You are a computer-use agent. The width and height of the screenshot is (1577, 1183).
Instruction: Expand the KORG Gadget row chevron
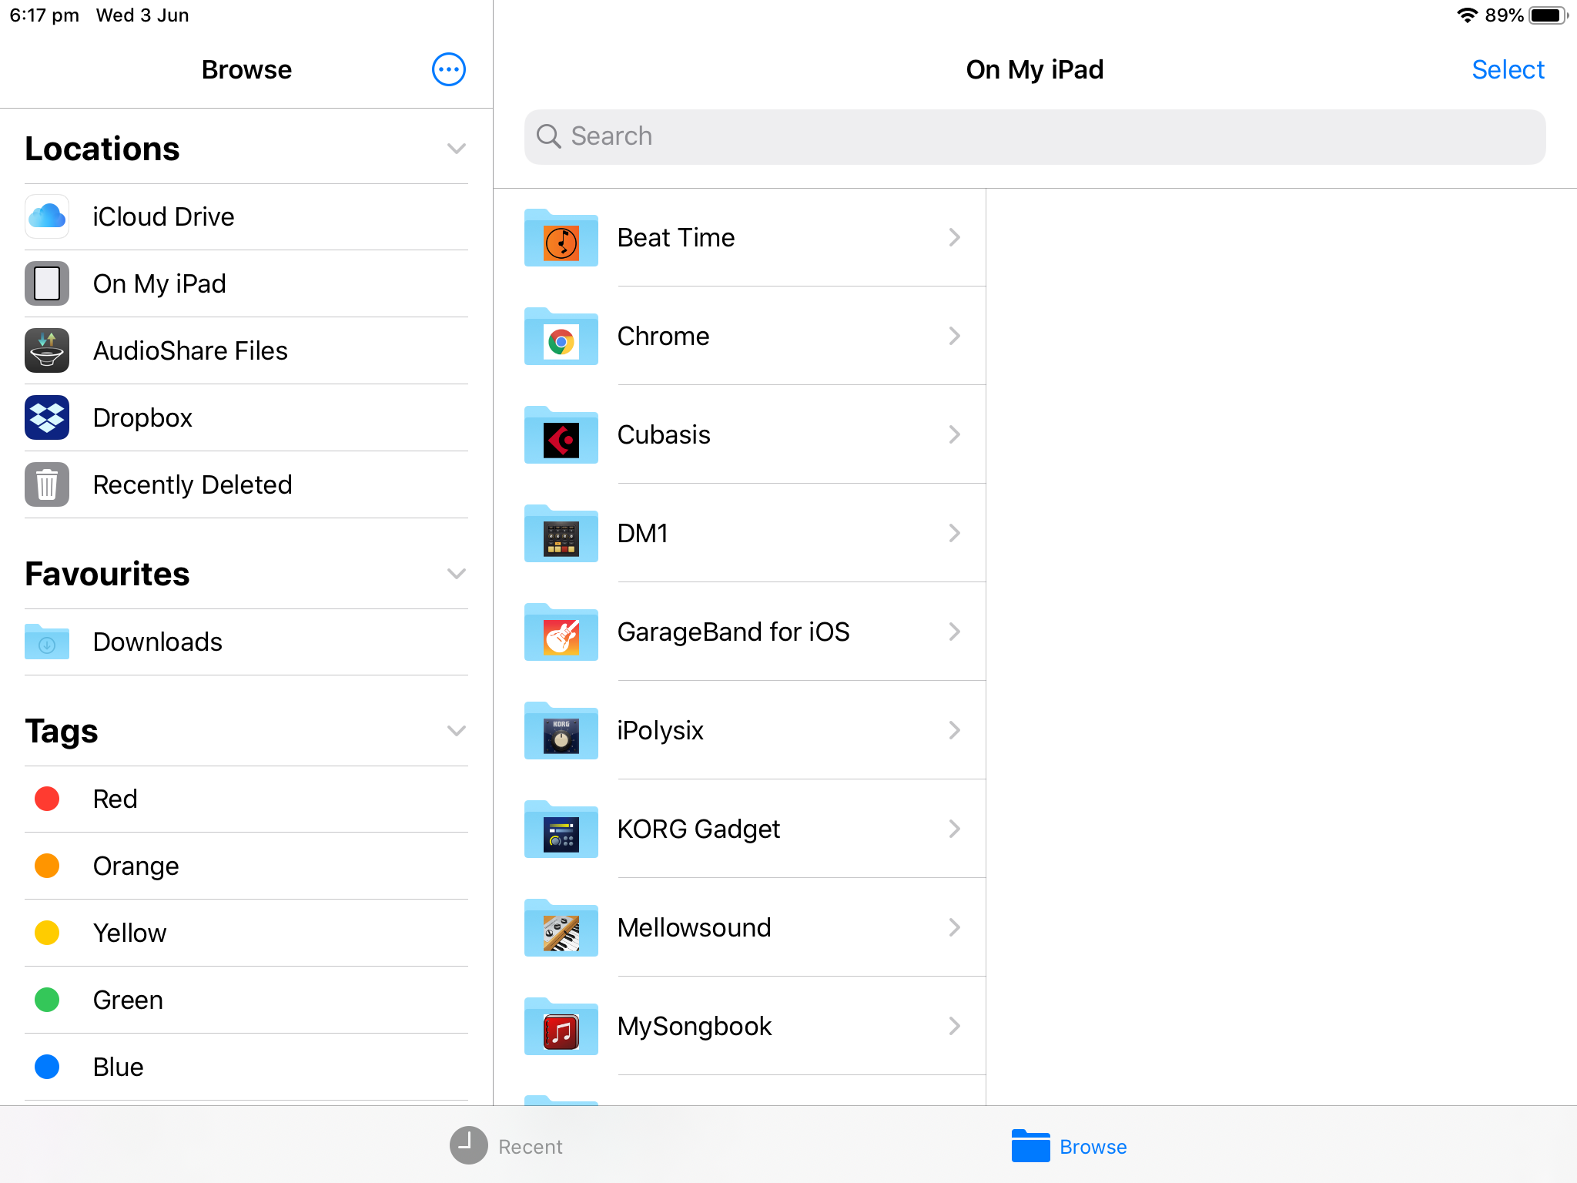coord(955,829)
